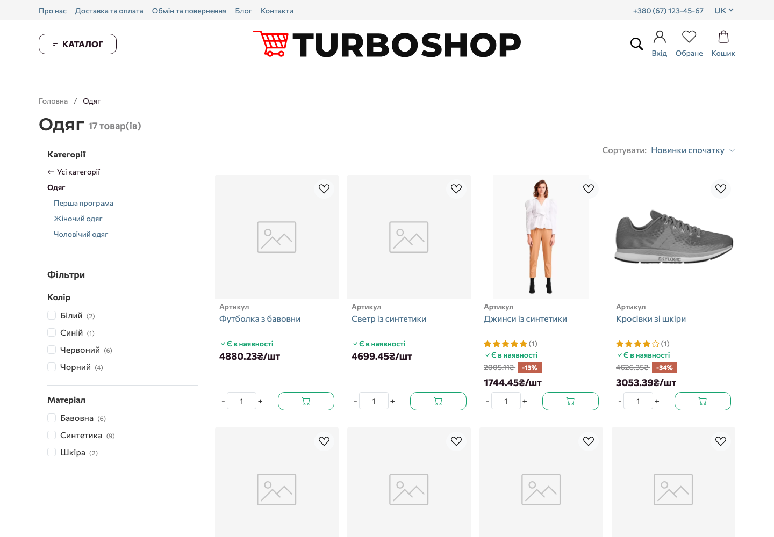The image size is (774, 537).
Task: Select the Одяг category heading in sidebar
Action: (x=56, y=187)
